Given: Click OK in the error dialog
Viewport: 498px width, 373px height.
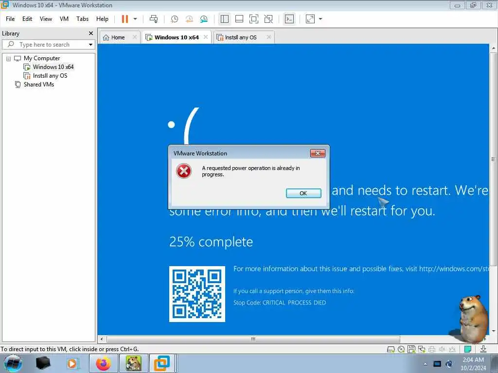Looking at the screenshot, I should [303, 193].
